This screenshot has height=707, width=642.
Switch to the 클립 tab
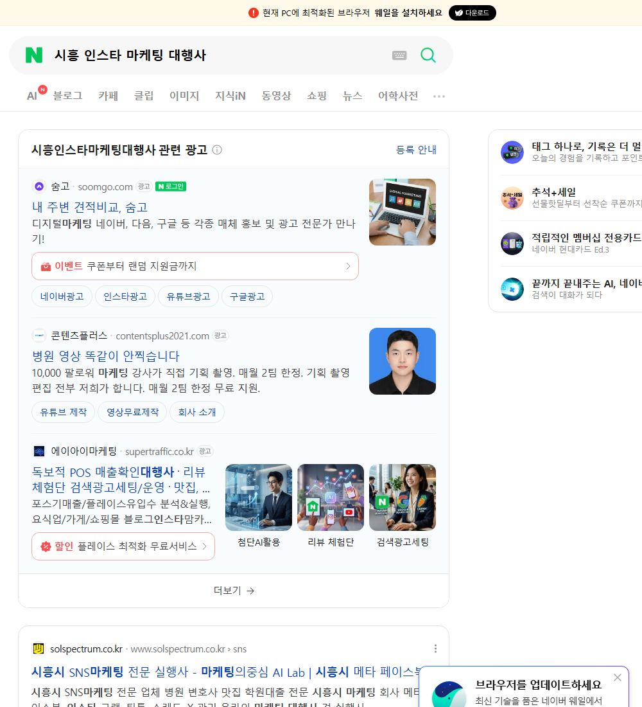pyautogui.click(x=144, y=96)
